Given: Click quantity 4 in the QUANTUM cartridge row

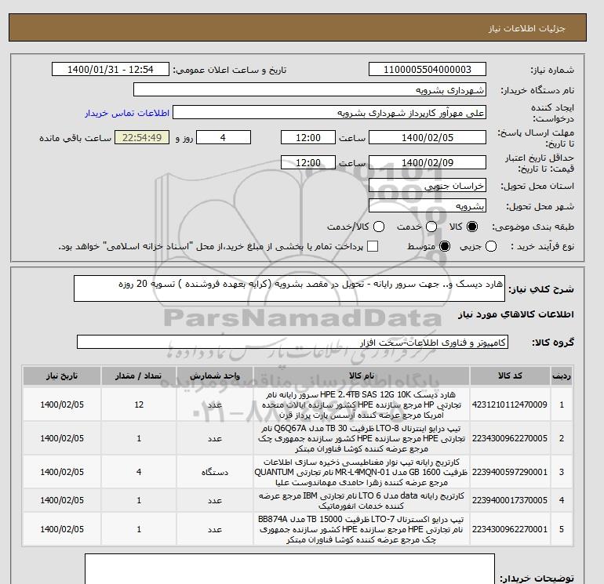Looking at the screenshot, I should 139,472.
